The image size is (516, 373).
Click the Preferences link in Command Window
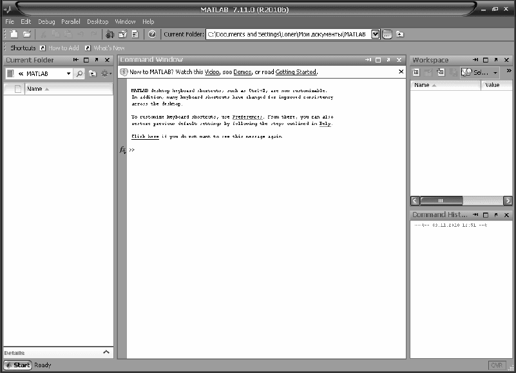[x=247, y=117]
